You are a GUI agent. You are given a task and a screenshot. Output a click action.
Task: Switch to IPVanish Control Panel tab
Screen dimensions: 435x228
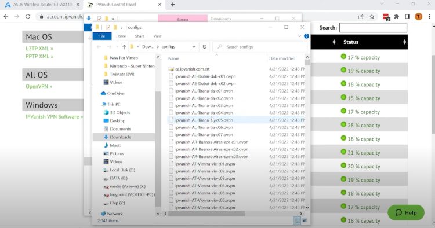[124, 5]
